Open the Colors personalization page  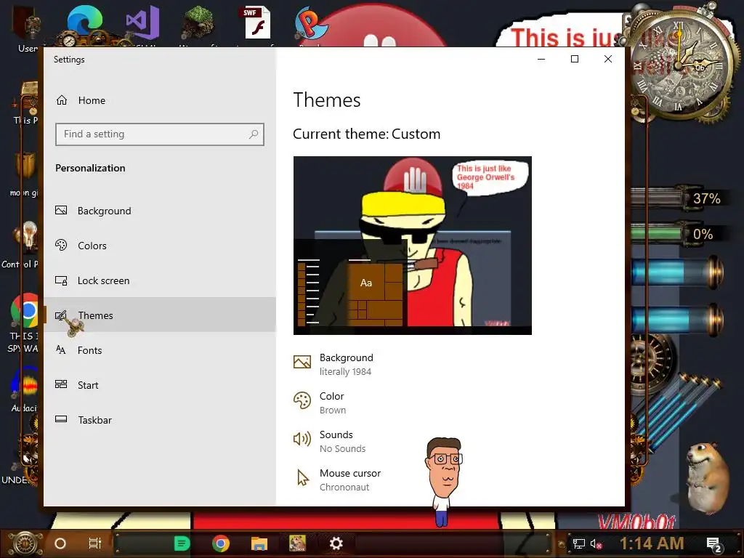point(159,246)
